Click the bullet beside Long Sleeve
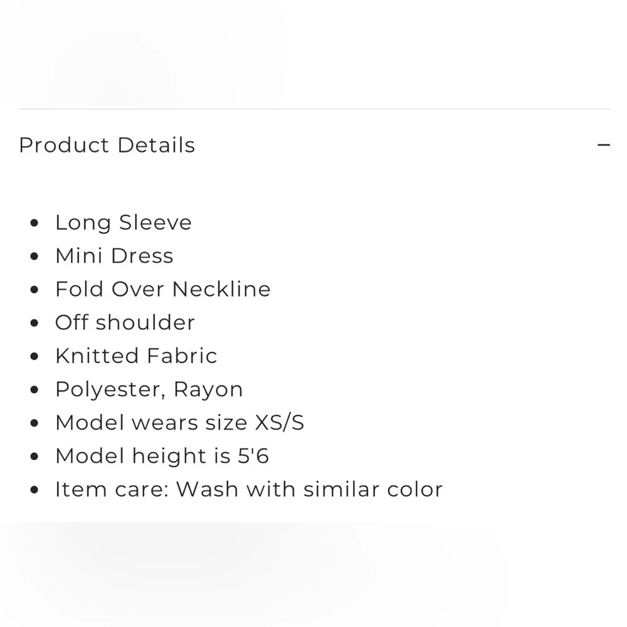The image size is (627, 627). click(34, 223)
